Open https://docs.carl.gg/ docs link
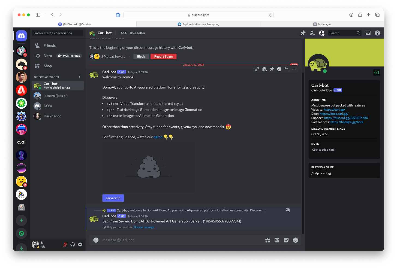The width and height of the screenshot is (397, 268). coord(334,114)
